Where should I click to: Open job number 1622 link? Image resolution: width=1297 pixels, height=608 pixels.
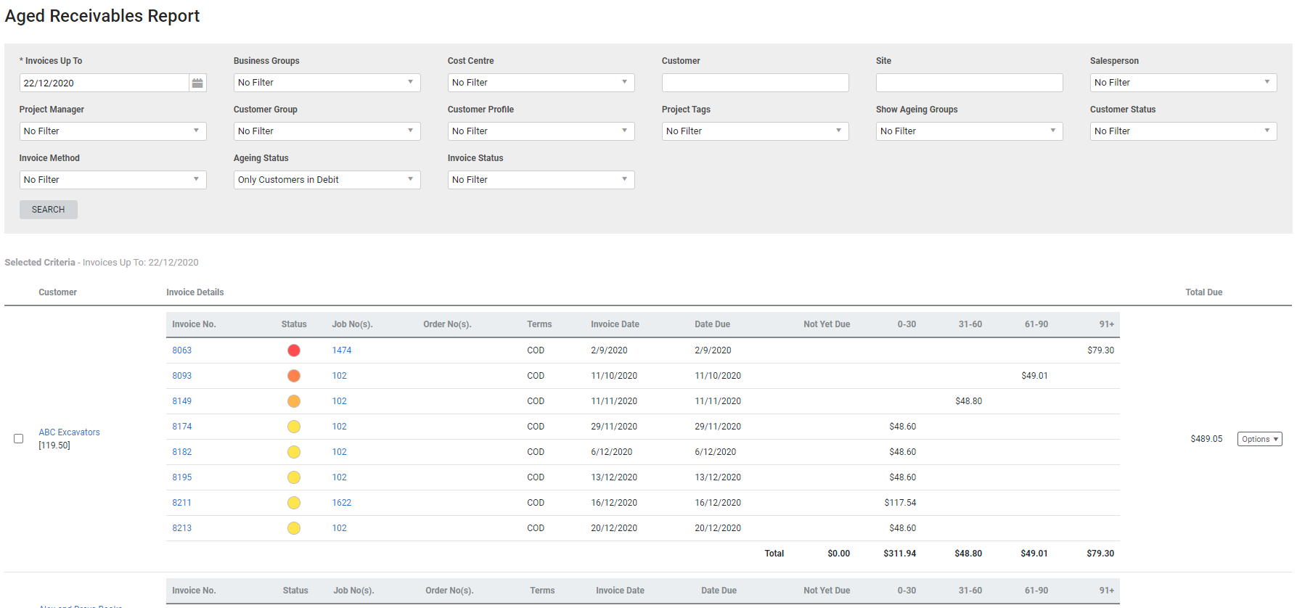tap(342, 503)
